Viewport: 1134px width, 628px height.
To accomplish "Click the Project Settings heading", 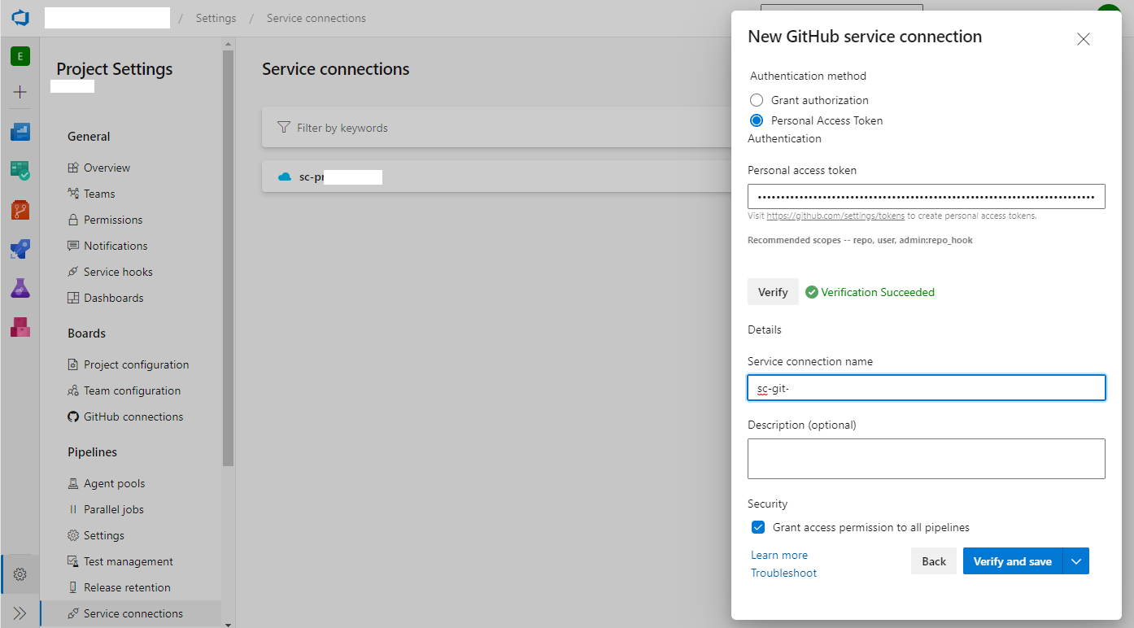I will (115, 69).
